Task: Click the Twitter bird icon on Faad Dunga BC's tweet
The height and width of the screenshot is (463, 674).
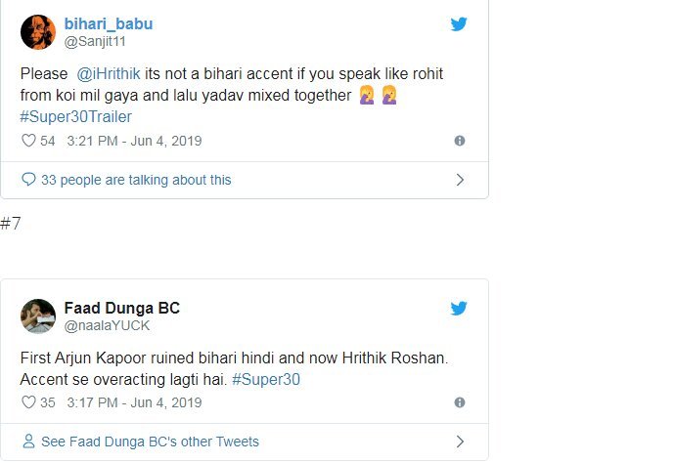Action: pos(459,309)
